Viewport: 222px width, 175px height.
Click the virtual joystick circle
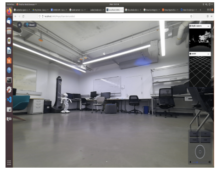coord(200,152)
